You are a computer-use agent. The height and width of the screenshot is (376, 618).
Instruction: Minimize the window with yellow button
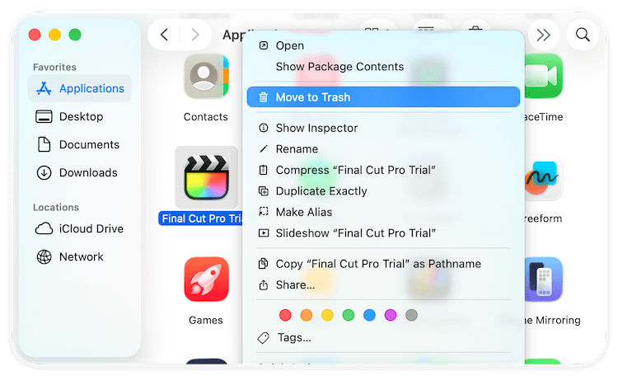(x=54, y=35)
